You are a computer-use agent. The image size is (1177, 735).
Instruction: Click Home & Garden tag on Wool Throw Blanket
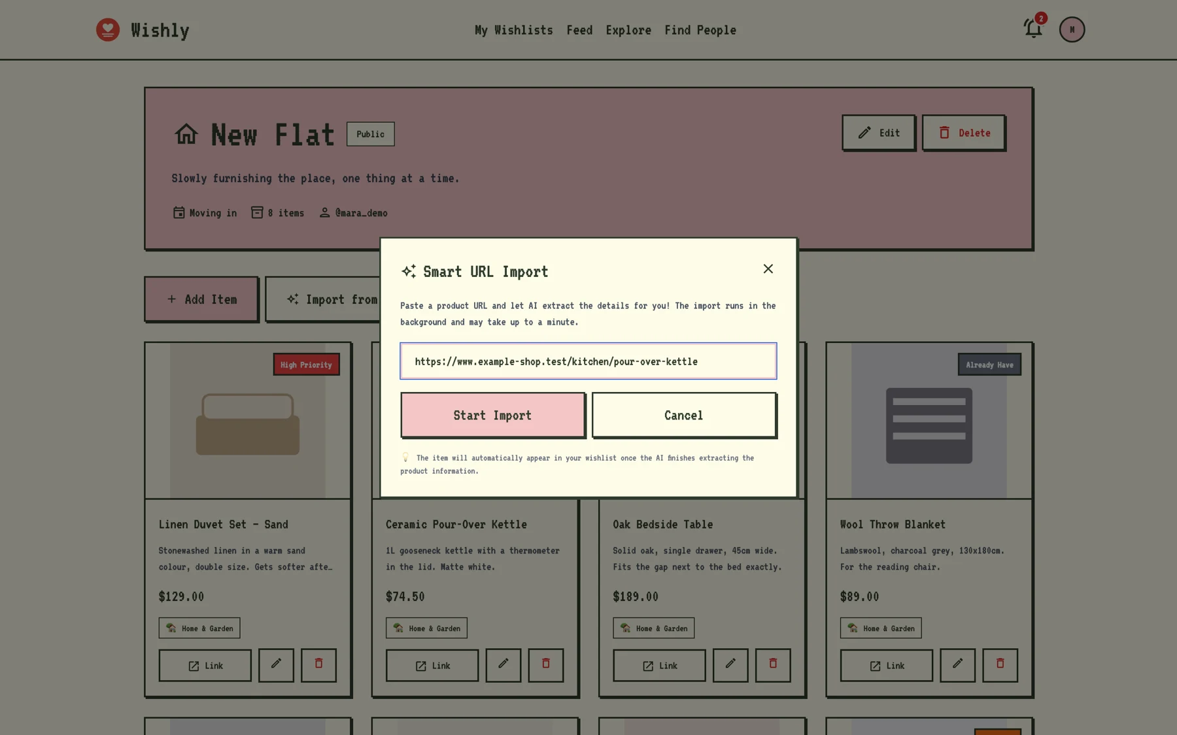(x=881, y=629)
